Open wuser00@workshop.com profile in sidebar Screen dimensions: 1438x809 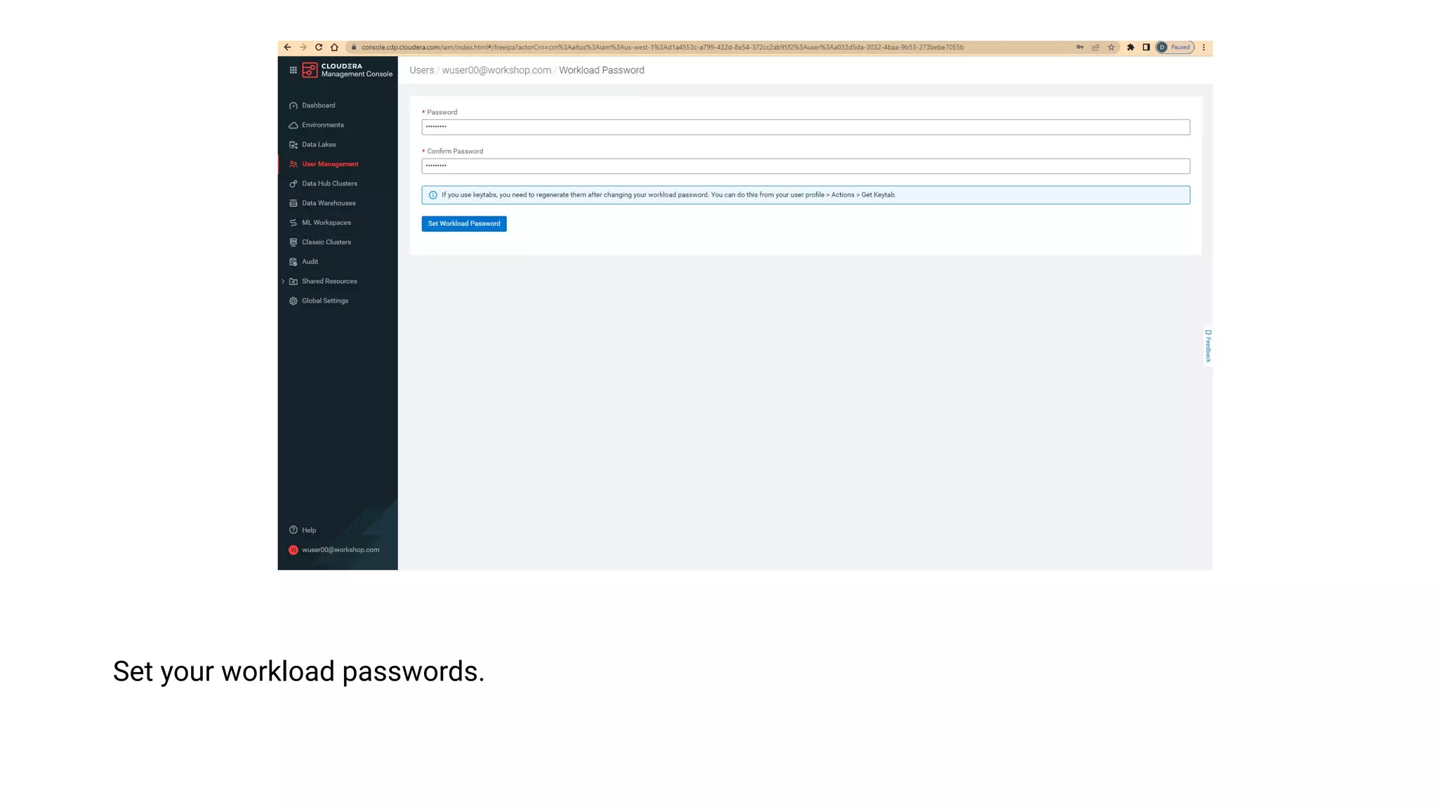click(x=341, y=550)
